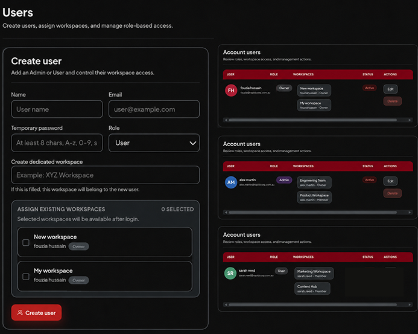Open the Role dropdown showing User
Image resolution: width=418 pixels, height=334 pixels.
tap(154, 143)
